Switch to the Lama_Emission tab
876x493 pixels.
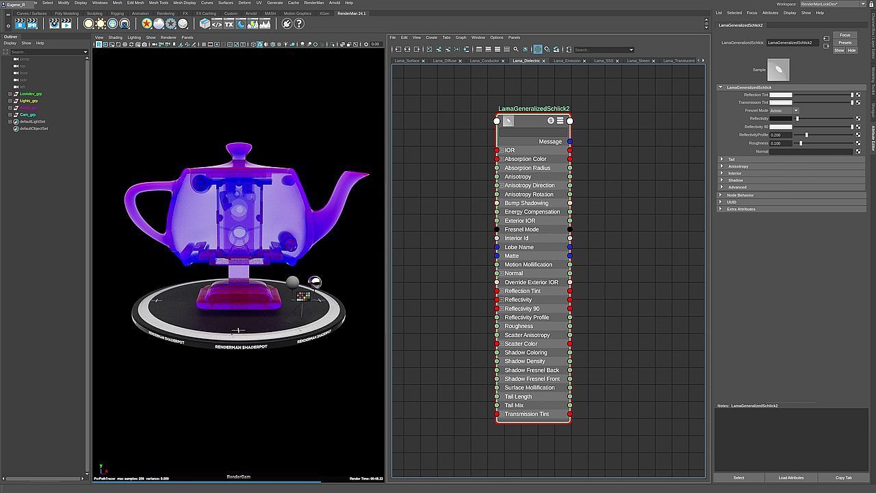(567, 61)
